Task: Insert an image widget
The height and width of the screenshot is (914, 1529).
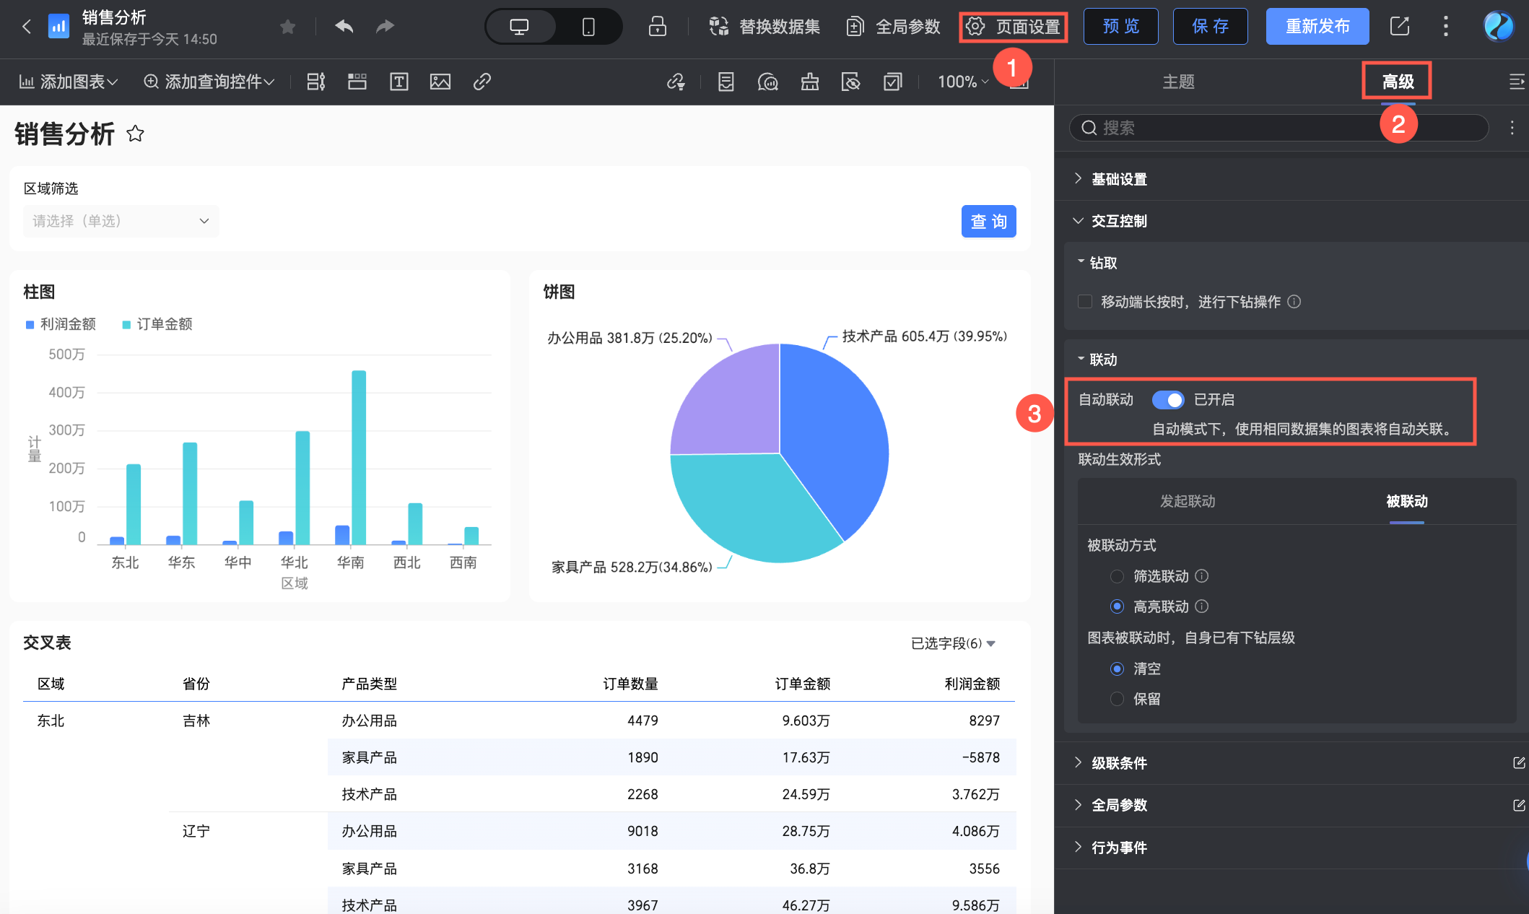Action: pyautogui.click(x=440, y=82)
